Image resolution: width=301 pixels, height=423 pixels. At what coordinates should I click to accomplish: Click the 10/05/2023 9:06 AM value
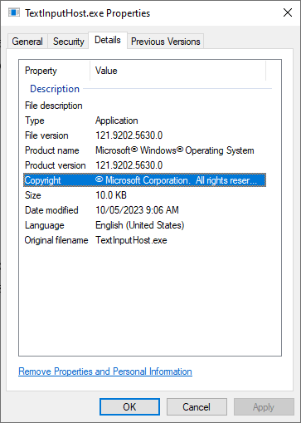click(137, 210)
